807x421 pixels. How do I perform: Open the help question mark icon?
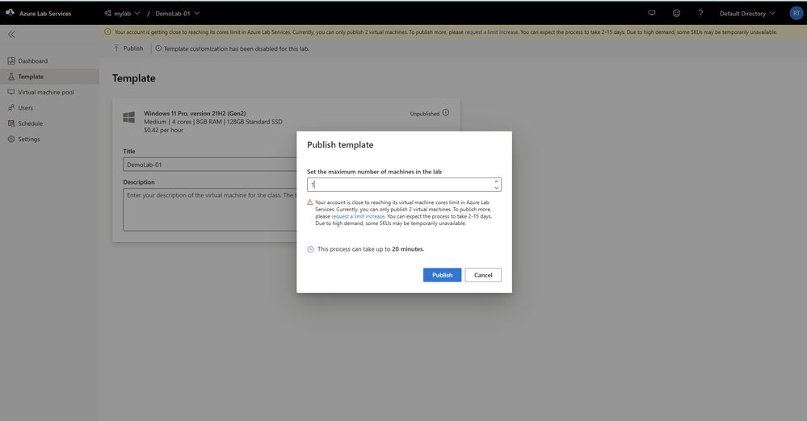[x=700, y=14]
